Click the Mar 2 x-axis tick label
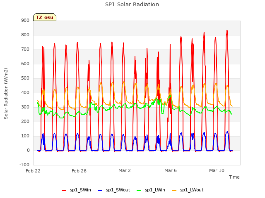The image size is (265, 198). pyautogui.click(x=125, y=170)
